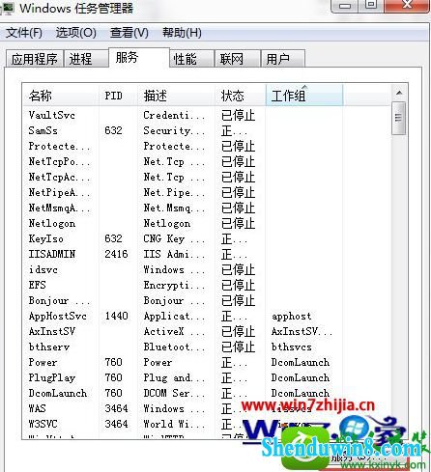431x472 pixels.
Task: Select the AppHostSvc service row
Action: pyautogui.click(x=206, y=316)
